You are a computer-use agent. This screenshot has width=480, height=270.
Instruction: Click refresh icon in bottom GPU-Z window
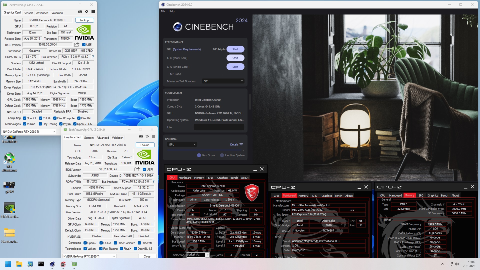tap(147, 136)
